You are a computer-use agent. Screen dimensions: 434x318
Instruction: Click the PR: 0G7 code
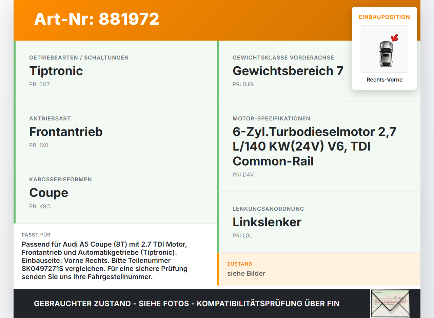[x=39, y=84]
